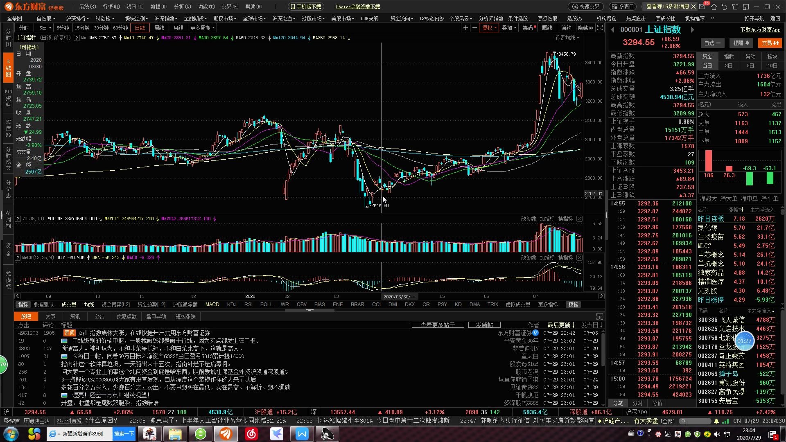786x442 pixels.
Task: Go to next stock arrow
Action: pos(692,30)
